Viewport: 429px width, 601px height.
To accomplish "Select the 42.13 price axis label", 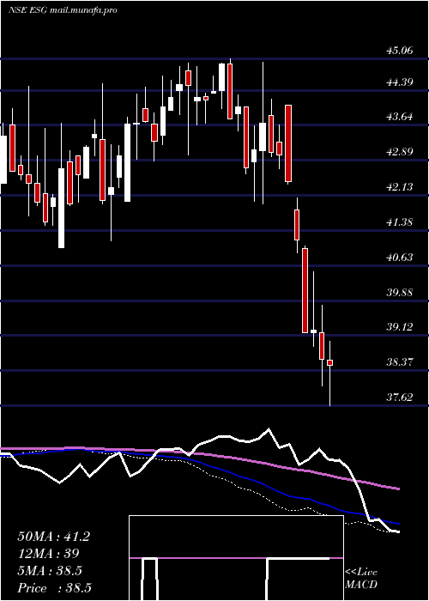I will pos(399,187).
